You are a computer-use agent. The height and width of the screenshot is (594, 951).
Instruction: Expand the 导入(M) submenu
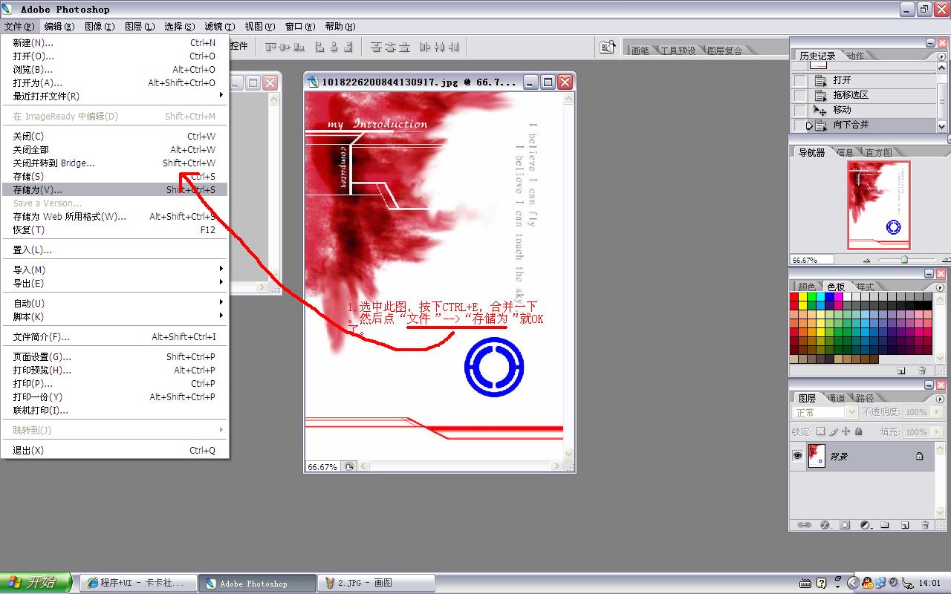tap(115, 270)
